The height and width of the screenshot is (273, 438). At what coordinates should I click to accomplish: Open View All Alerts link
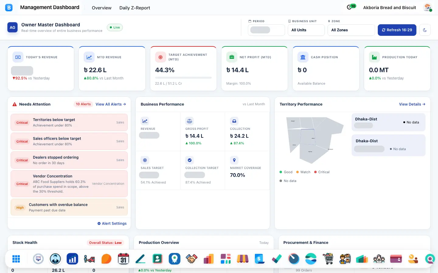click(x=111, y=104)
